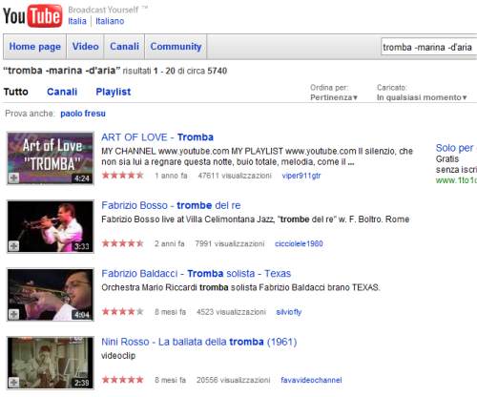Viewport: 477px width, 397px height.
Task: Visit uploader favavideochannel channel
Action: (311, 380)
